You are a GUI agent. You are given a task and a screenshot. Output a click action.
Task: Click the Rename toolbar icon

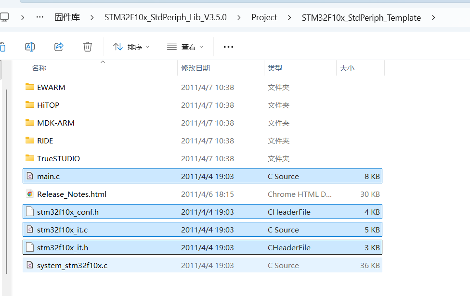[x=30, y=47]
